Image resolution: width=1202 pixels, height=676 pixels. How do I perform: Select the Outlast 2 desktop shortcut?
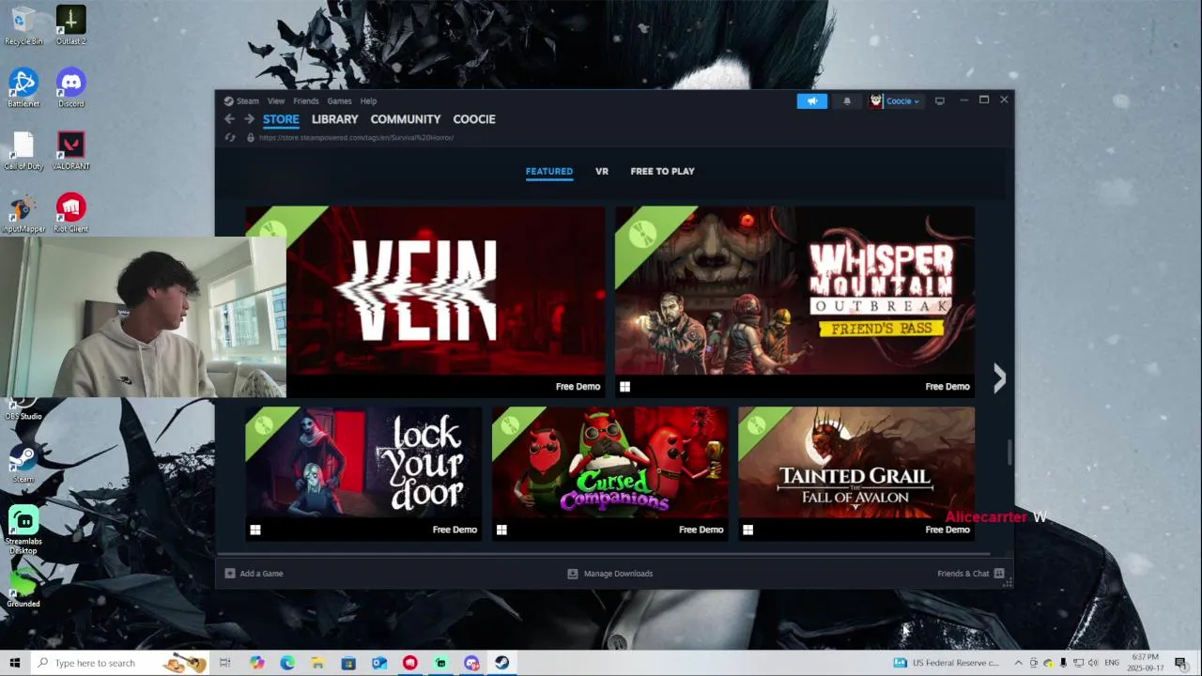click(70, 25)
